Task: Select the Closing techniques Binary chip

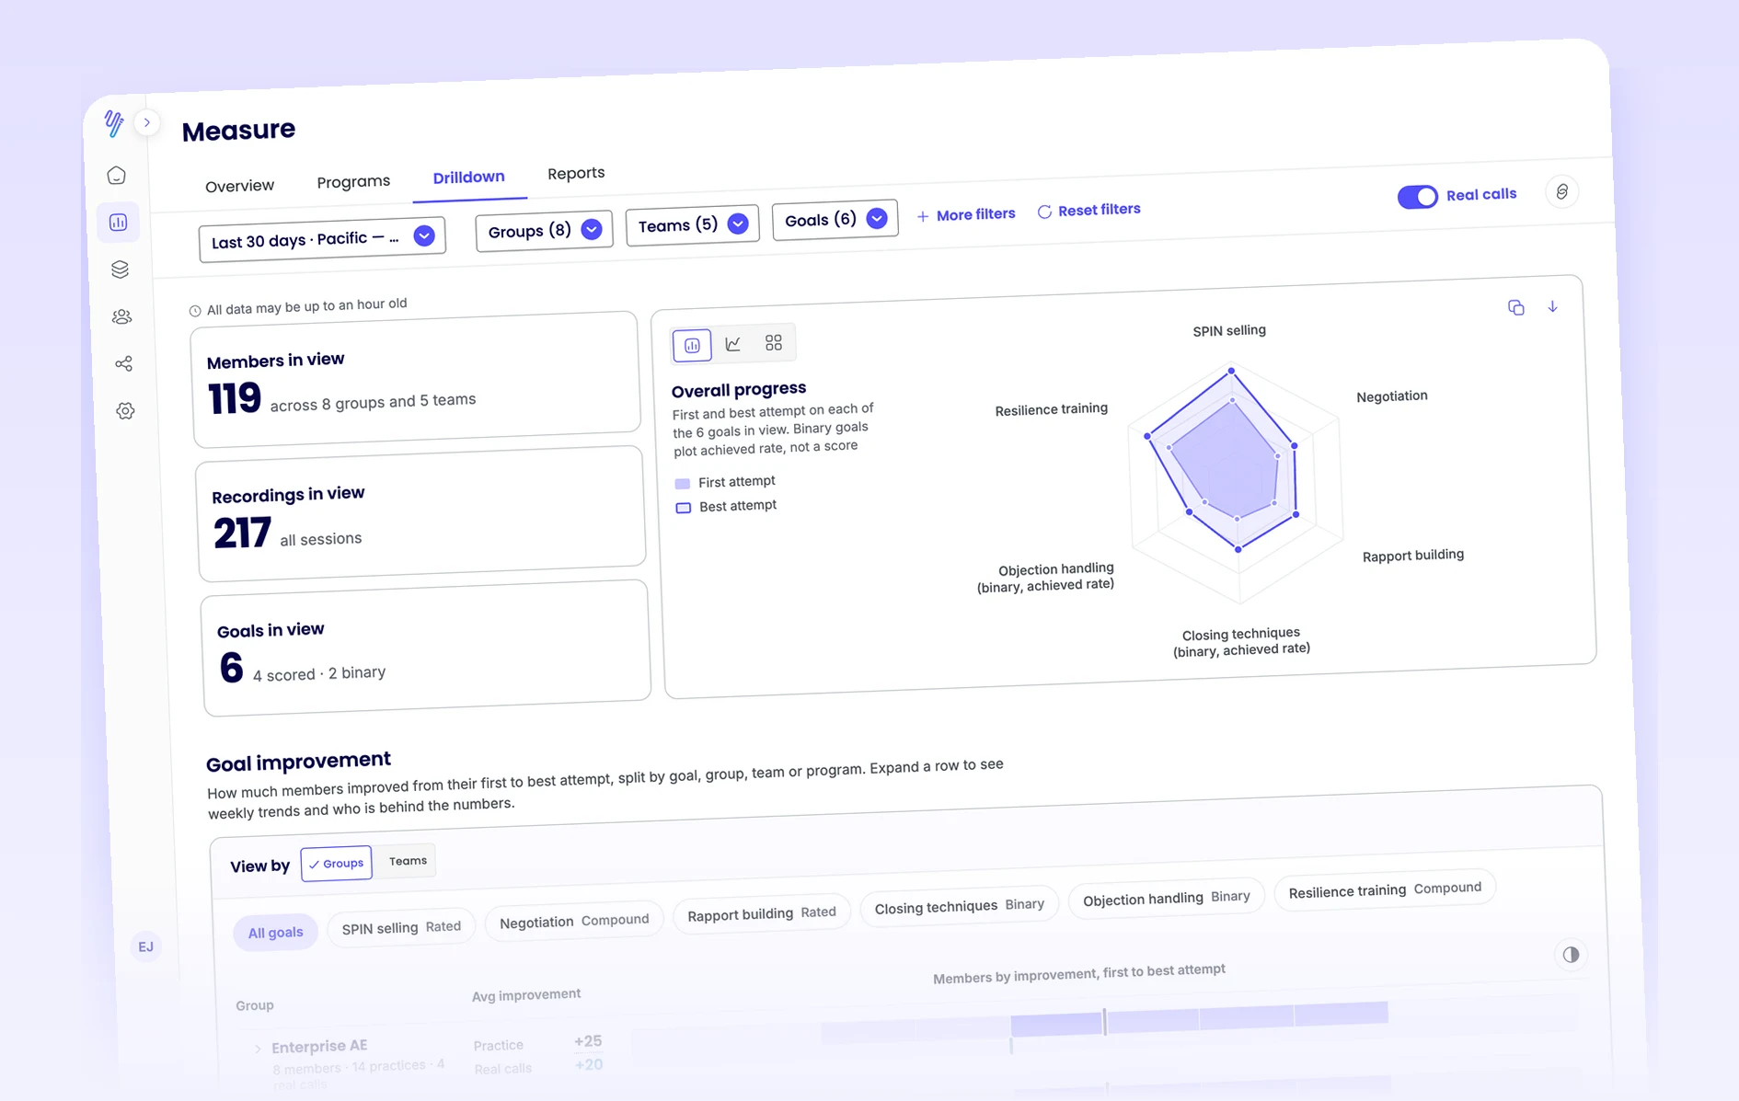Action: [x=959, y=906]
